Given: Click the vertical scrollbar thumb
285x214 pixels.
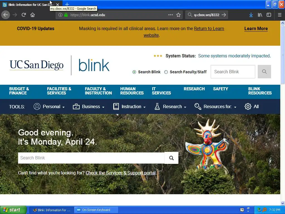Looking at the screenshot, I should (x=282, y=55).
